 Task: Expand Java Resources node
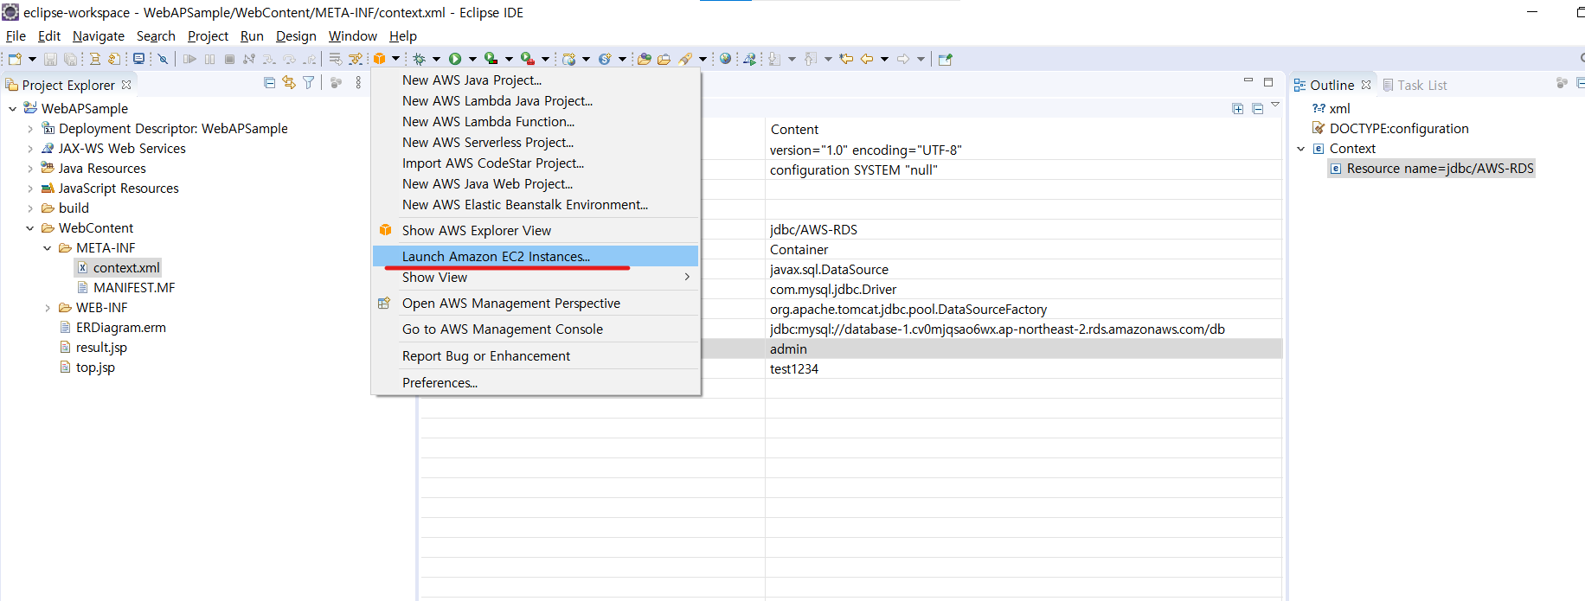click(x=30, y=169)
